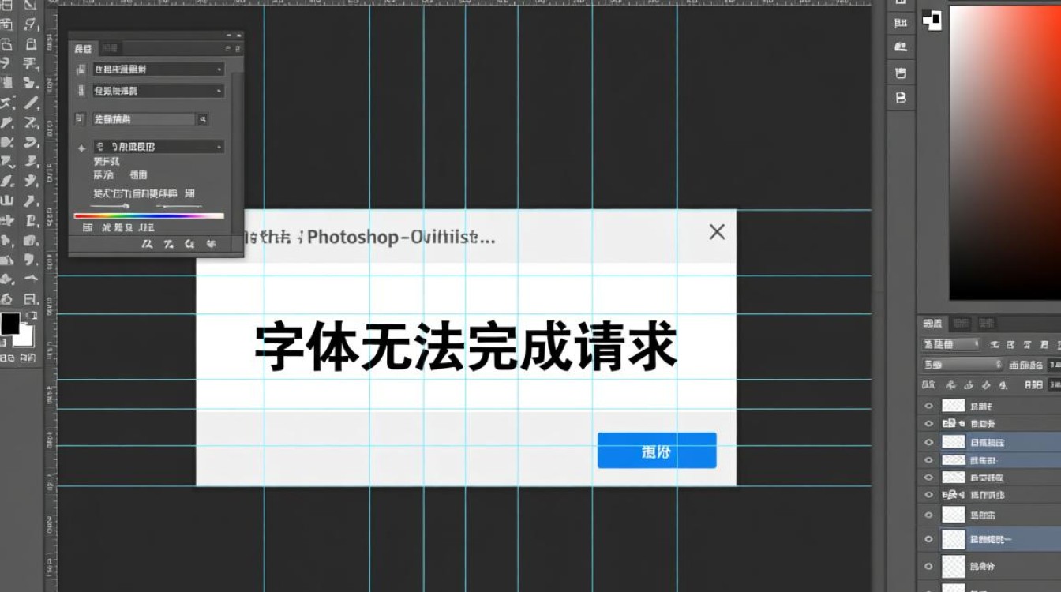Click the rightmost icon in the floating panel footer
1061x592 pixels.
[211, 245]
